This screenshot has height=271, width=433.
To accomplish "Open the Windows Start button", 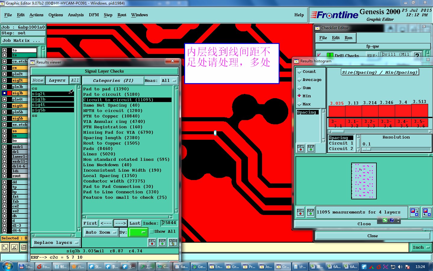I will coord(8,266).
